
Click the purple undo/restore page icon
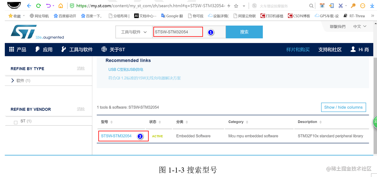[48, 6]
